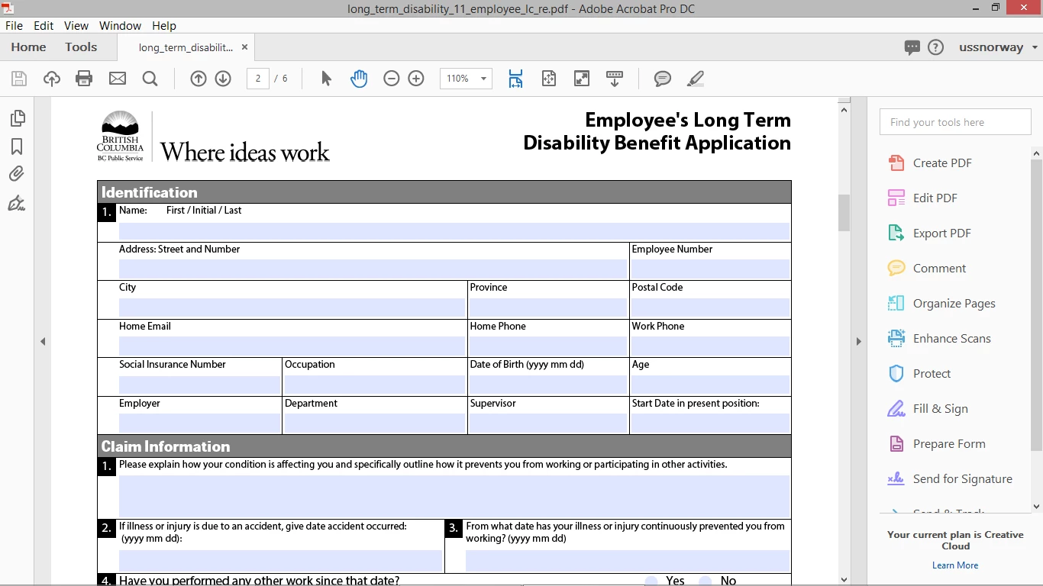Click the Fit Width scrolling icon
The image size is (1043, 586).
pos(515,79)
